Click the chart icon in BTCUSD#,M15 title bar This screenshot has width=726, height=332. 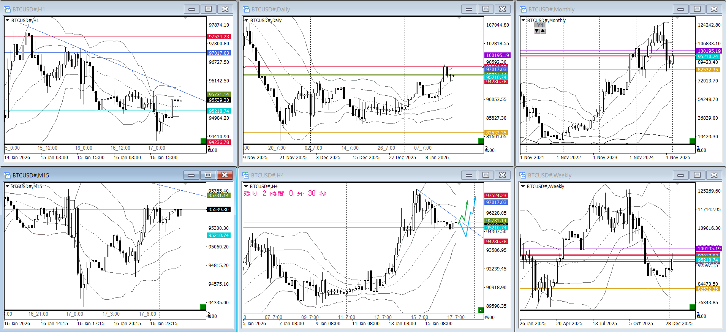point(7,175)
